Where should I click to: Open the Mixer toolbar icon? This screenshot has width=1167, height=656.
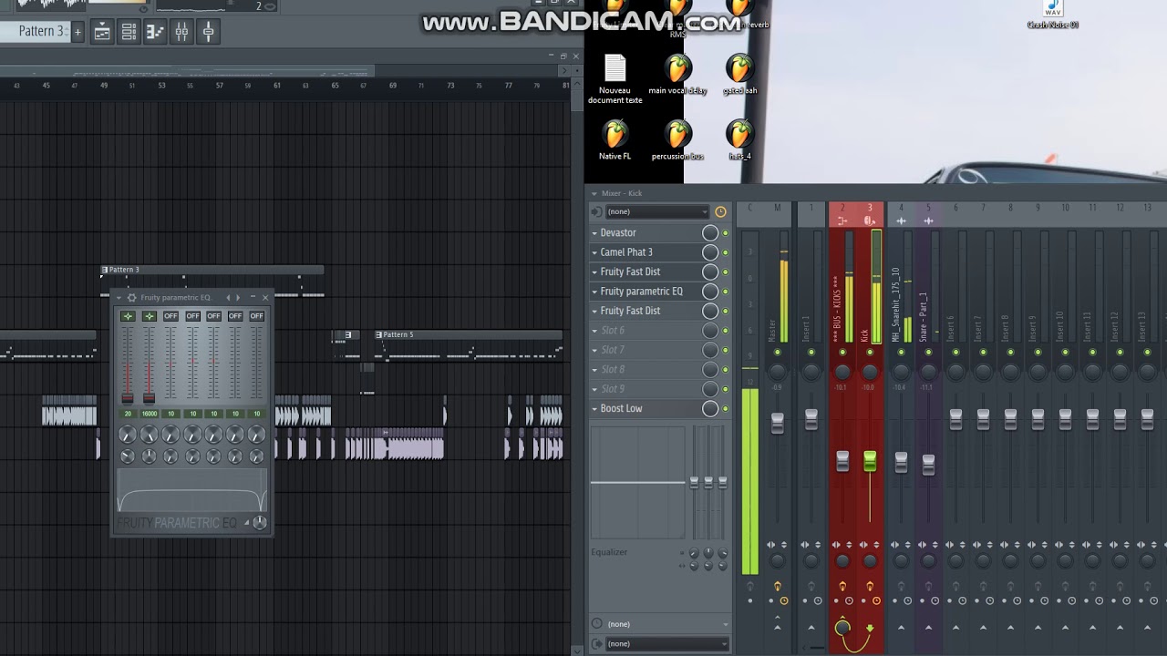[181, 32]
